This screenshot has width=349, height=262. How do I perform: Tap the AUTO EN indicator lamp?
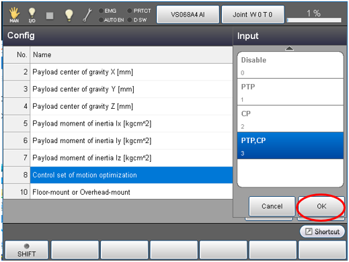coord(101,20)
